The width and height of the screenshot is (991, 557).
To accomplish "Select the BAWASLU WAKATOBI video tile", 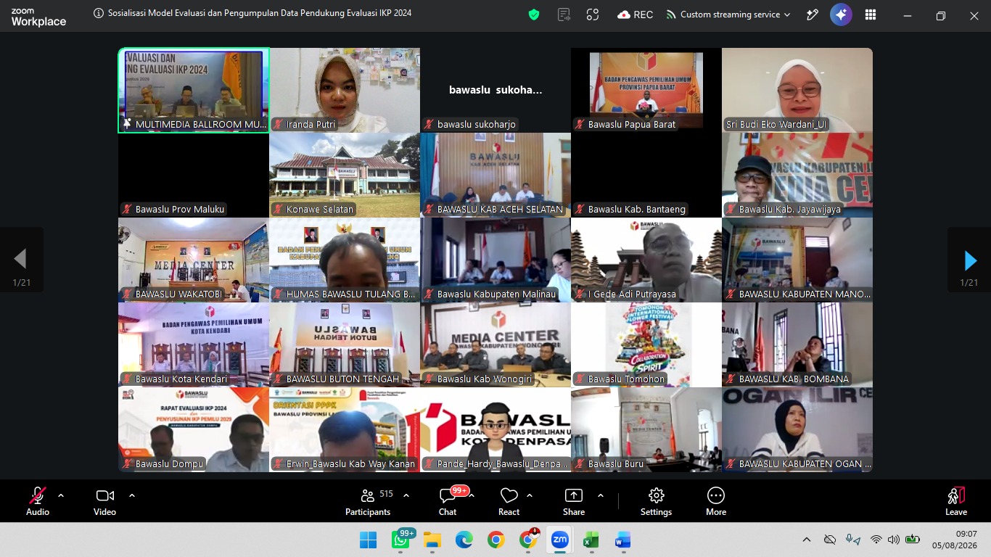I will [194, 260].
